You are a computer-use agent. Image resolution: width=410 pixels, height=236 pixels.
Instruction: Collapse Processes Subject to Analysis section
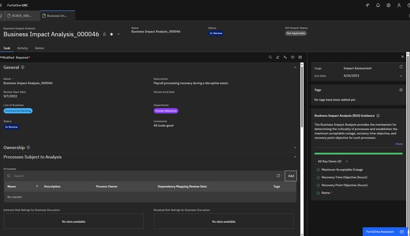[295, 157]
